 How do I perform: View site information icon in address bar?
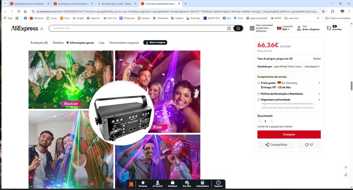[x=33, y=12]
